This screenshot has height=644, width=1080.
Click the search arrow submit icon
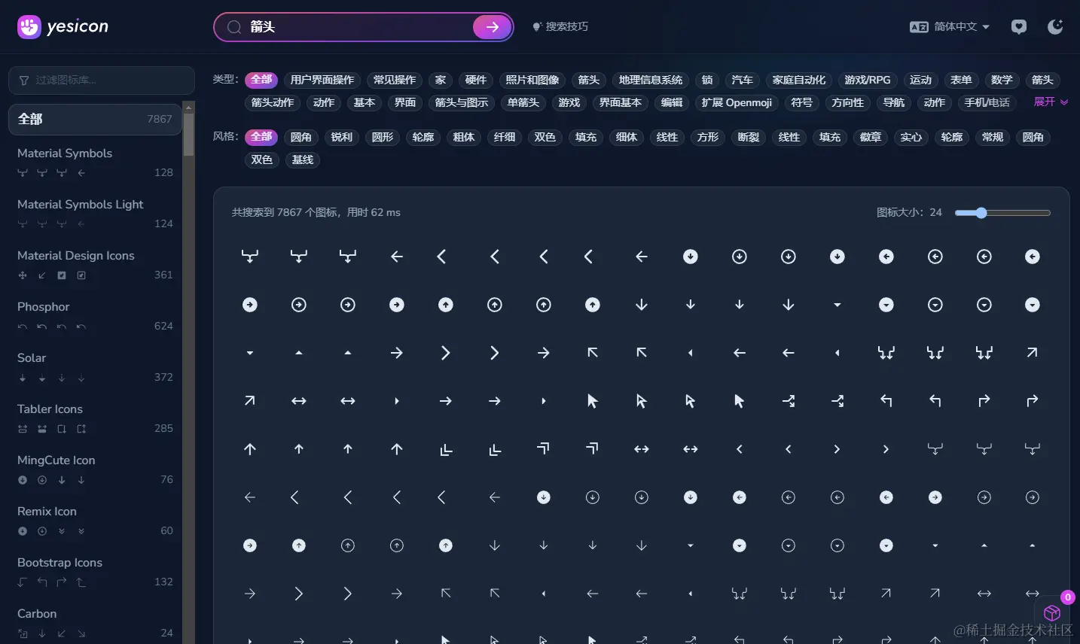click(492, 26)
